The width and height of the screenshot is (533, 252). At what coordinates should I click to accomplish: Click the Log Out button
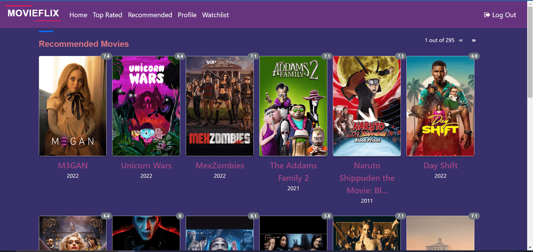[500, 15]
